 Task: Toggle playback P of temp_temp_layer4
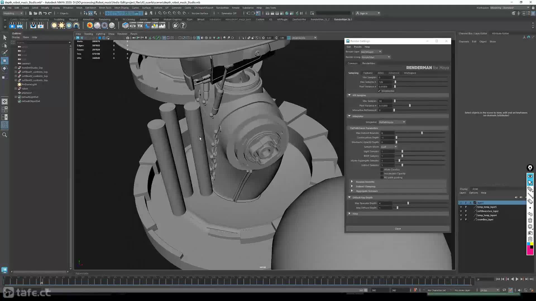tap(466, 215)
